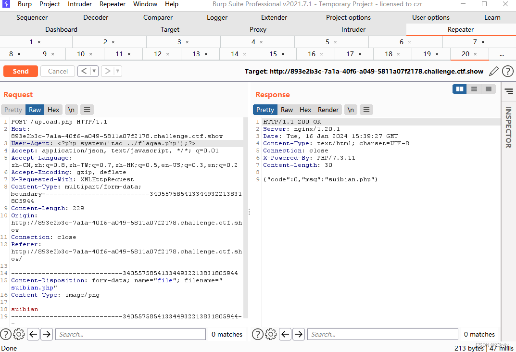
Task: Switch Response view to Render
Action: (x=328, y=110)
